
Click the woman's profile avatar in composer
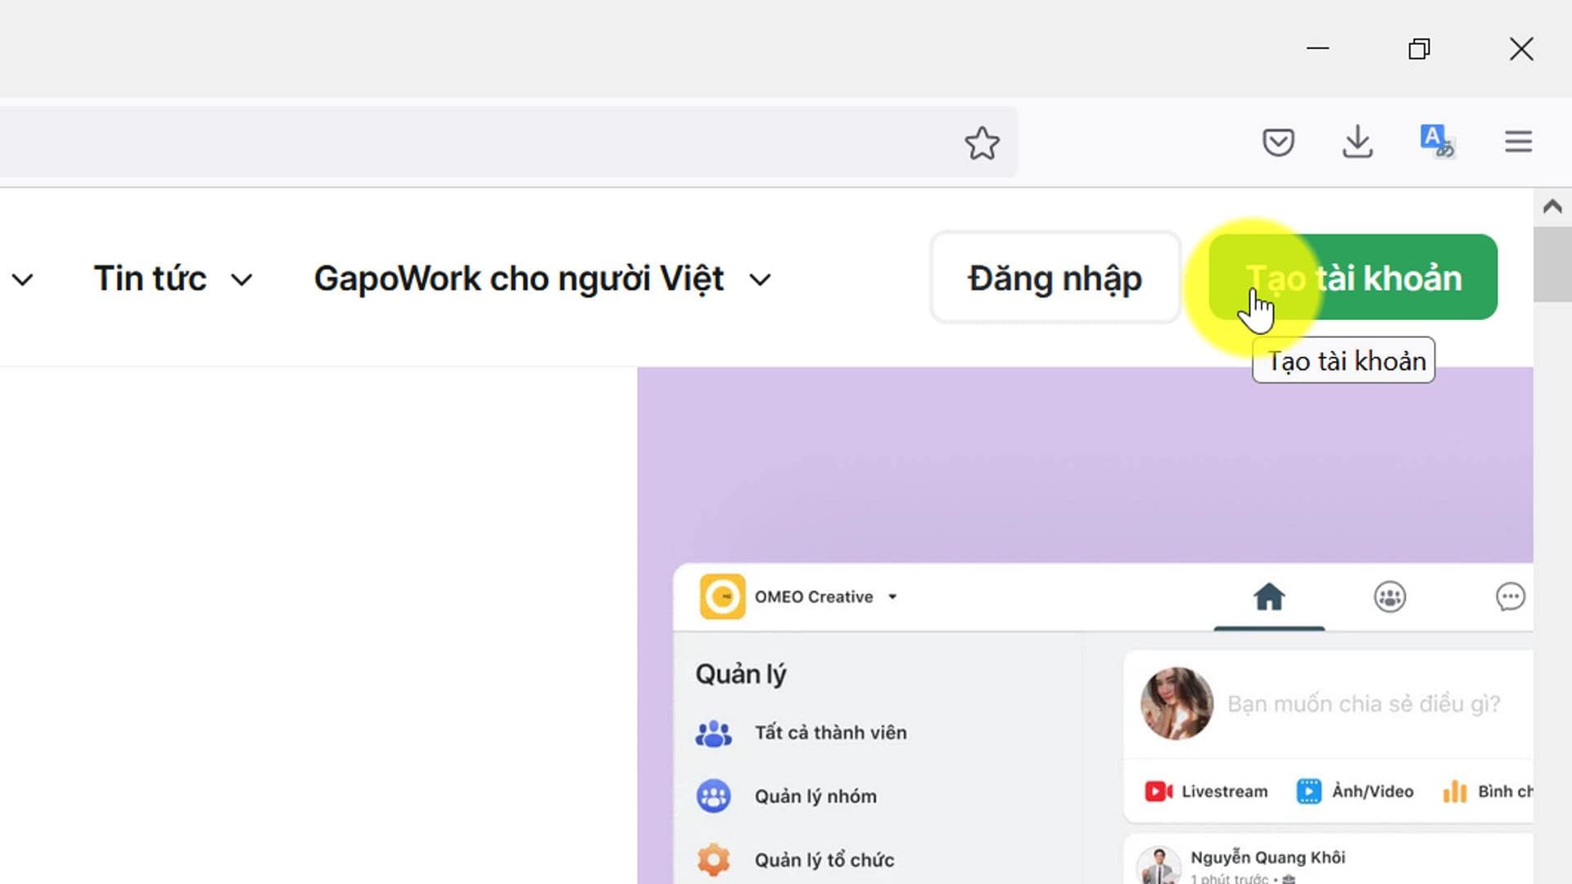pos(1177,703)
